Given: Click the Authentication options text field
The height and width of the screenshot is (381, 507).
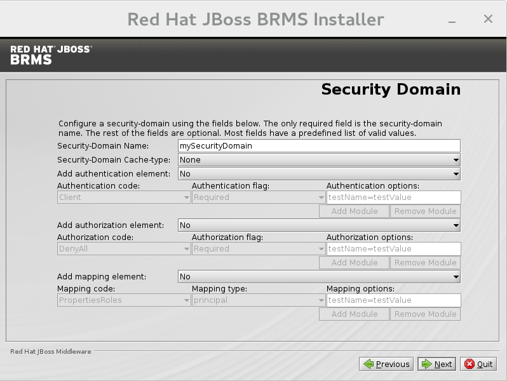Looking at the screenshot, I should (x=393, y=197).
